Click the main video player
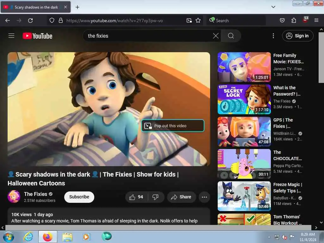 pyautogui.click(x=109, y=109)
